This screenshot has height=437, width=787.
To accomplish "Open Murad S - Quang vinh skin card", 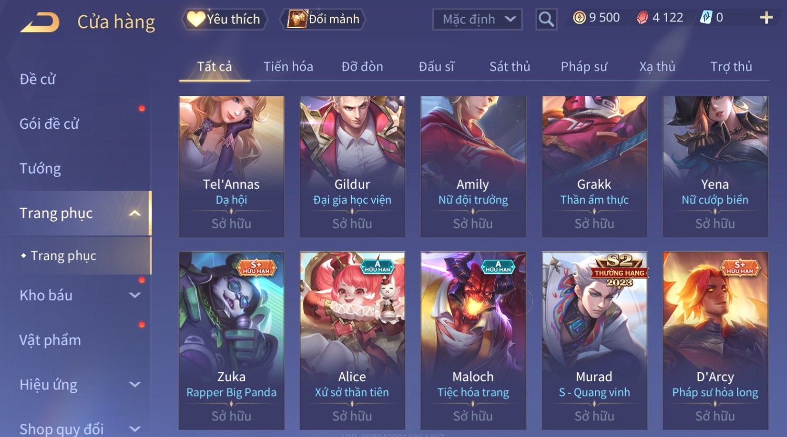I will (x=594, y=341).
